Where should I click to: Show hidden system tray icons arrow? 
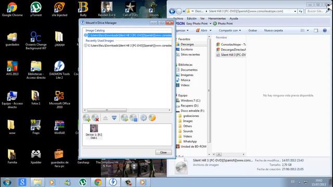click(x=299, y=182)
